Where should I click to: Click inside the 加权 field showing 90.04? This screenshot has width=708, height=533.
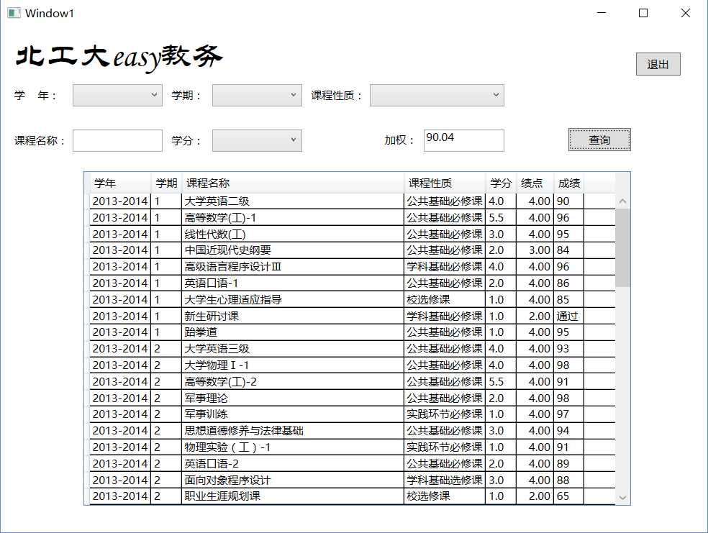[463, 140]
